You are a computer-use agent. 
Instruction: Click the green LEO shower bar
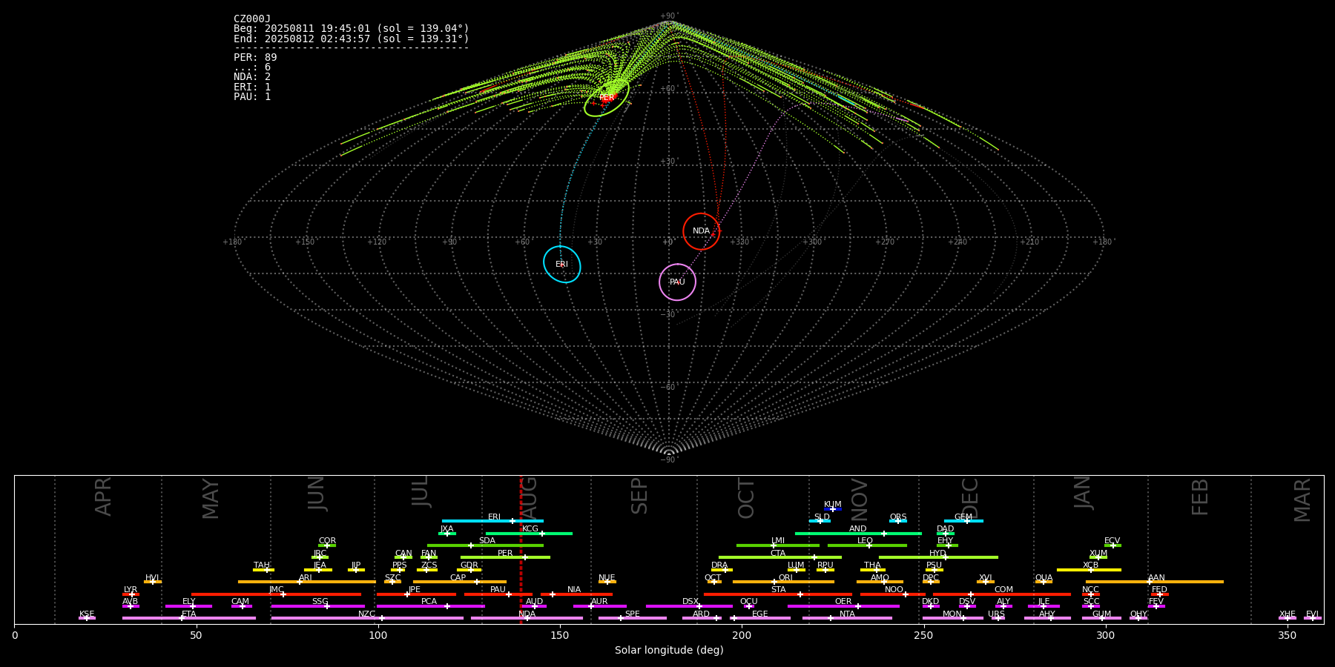coord(867,545)
